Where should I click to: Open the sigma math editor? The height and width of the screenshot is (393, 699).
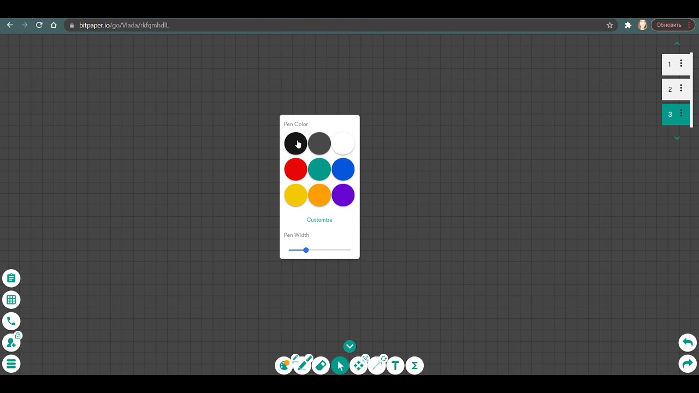point(414,366)
